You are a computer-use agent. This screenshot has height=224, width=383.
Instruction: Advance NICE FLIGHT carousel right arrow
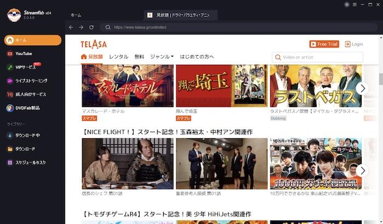pyautogui.click(x=362, y=170)
